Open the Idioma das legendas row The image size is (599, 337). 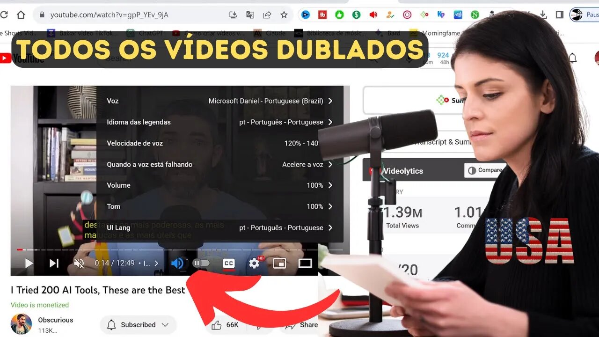coord(220,122)
